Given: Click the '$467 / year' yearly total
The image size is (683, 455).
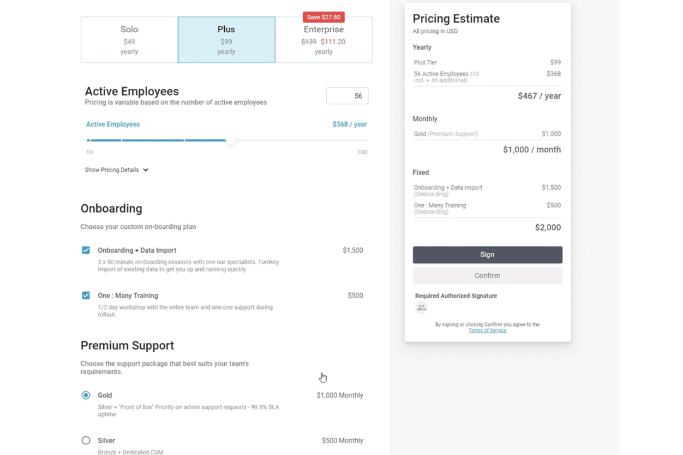Looking at the screenshot, I should (x=539, y=96).
